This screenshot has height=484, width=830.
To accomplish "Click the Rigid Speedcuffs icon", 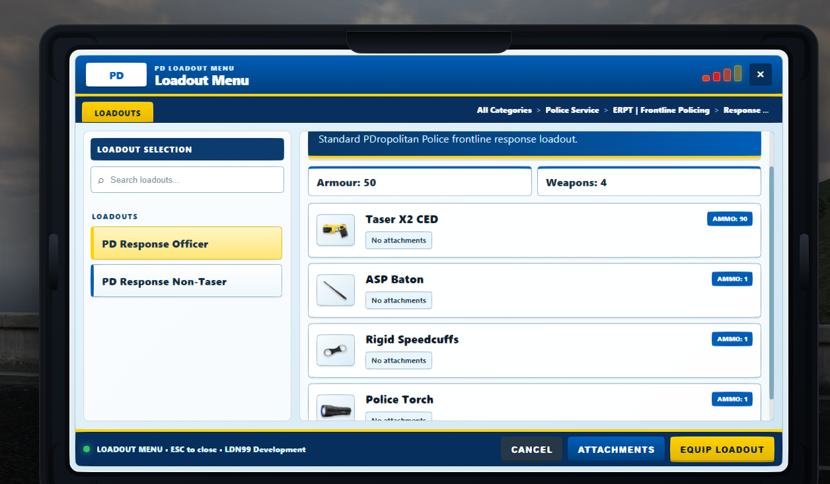I will click(336, 351).
